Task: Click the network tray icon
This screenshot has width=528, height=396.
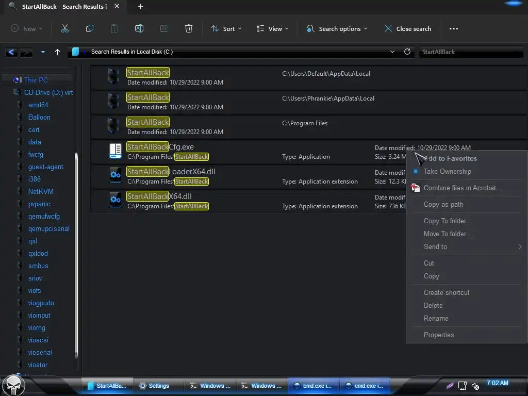Action: 463,386
